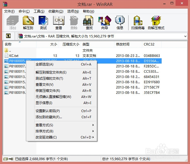
Task: Click CRC value ED91F680
Action: 152,82
